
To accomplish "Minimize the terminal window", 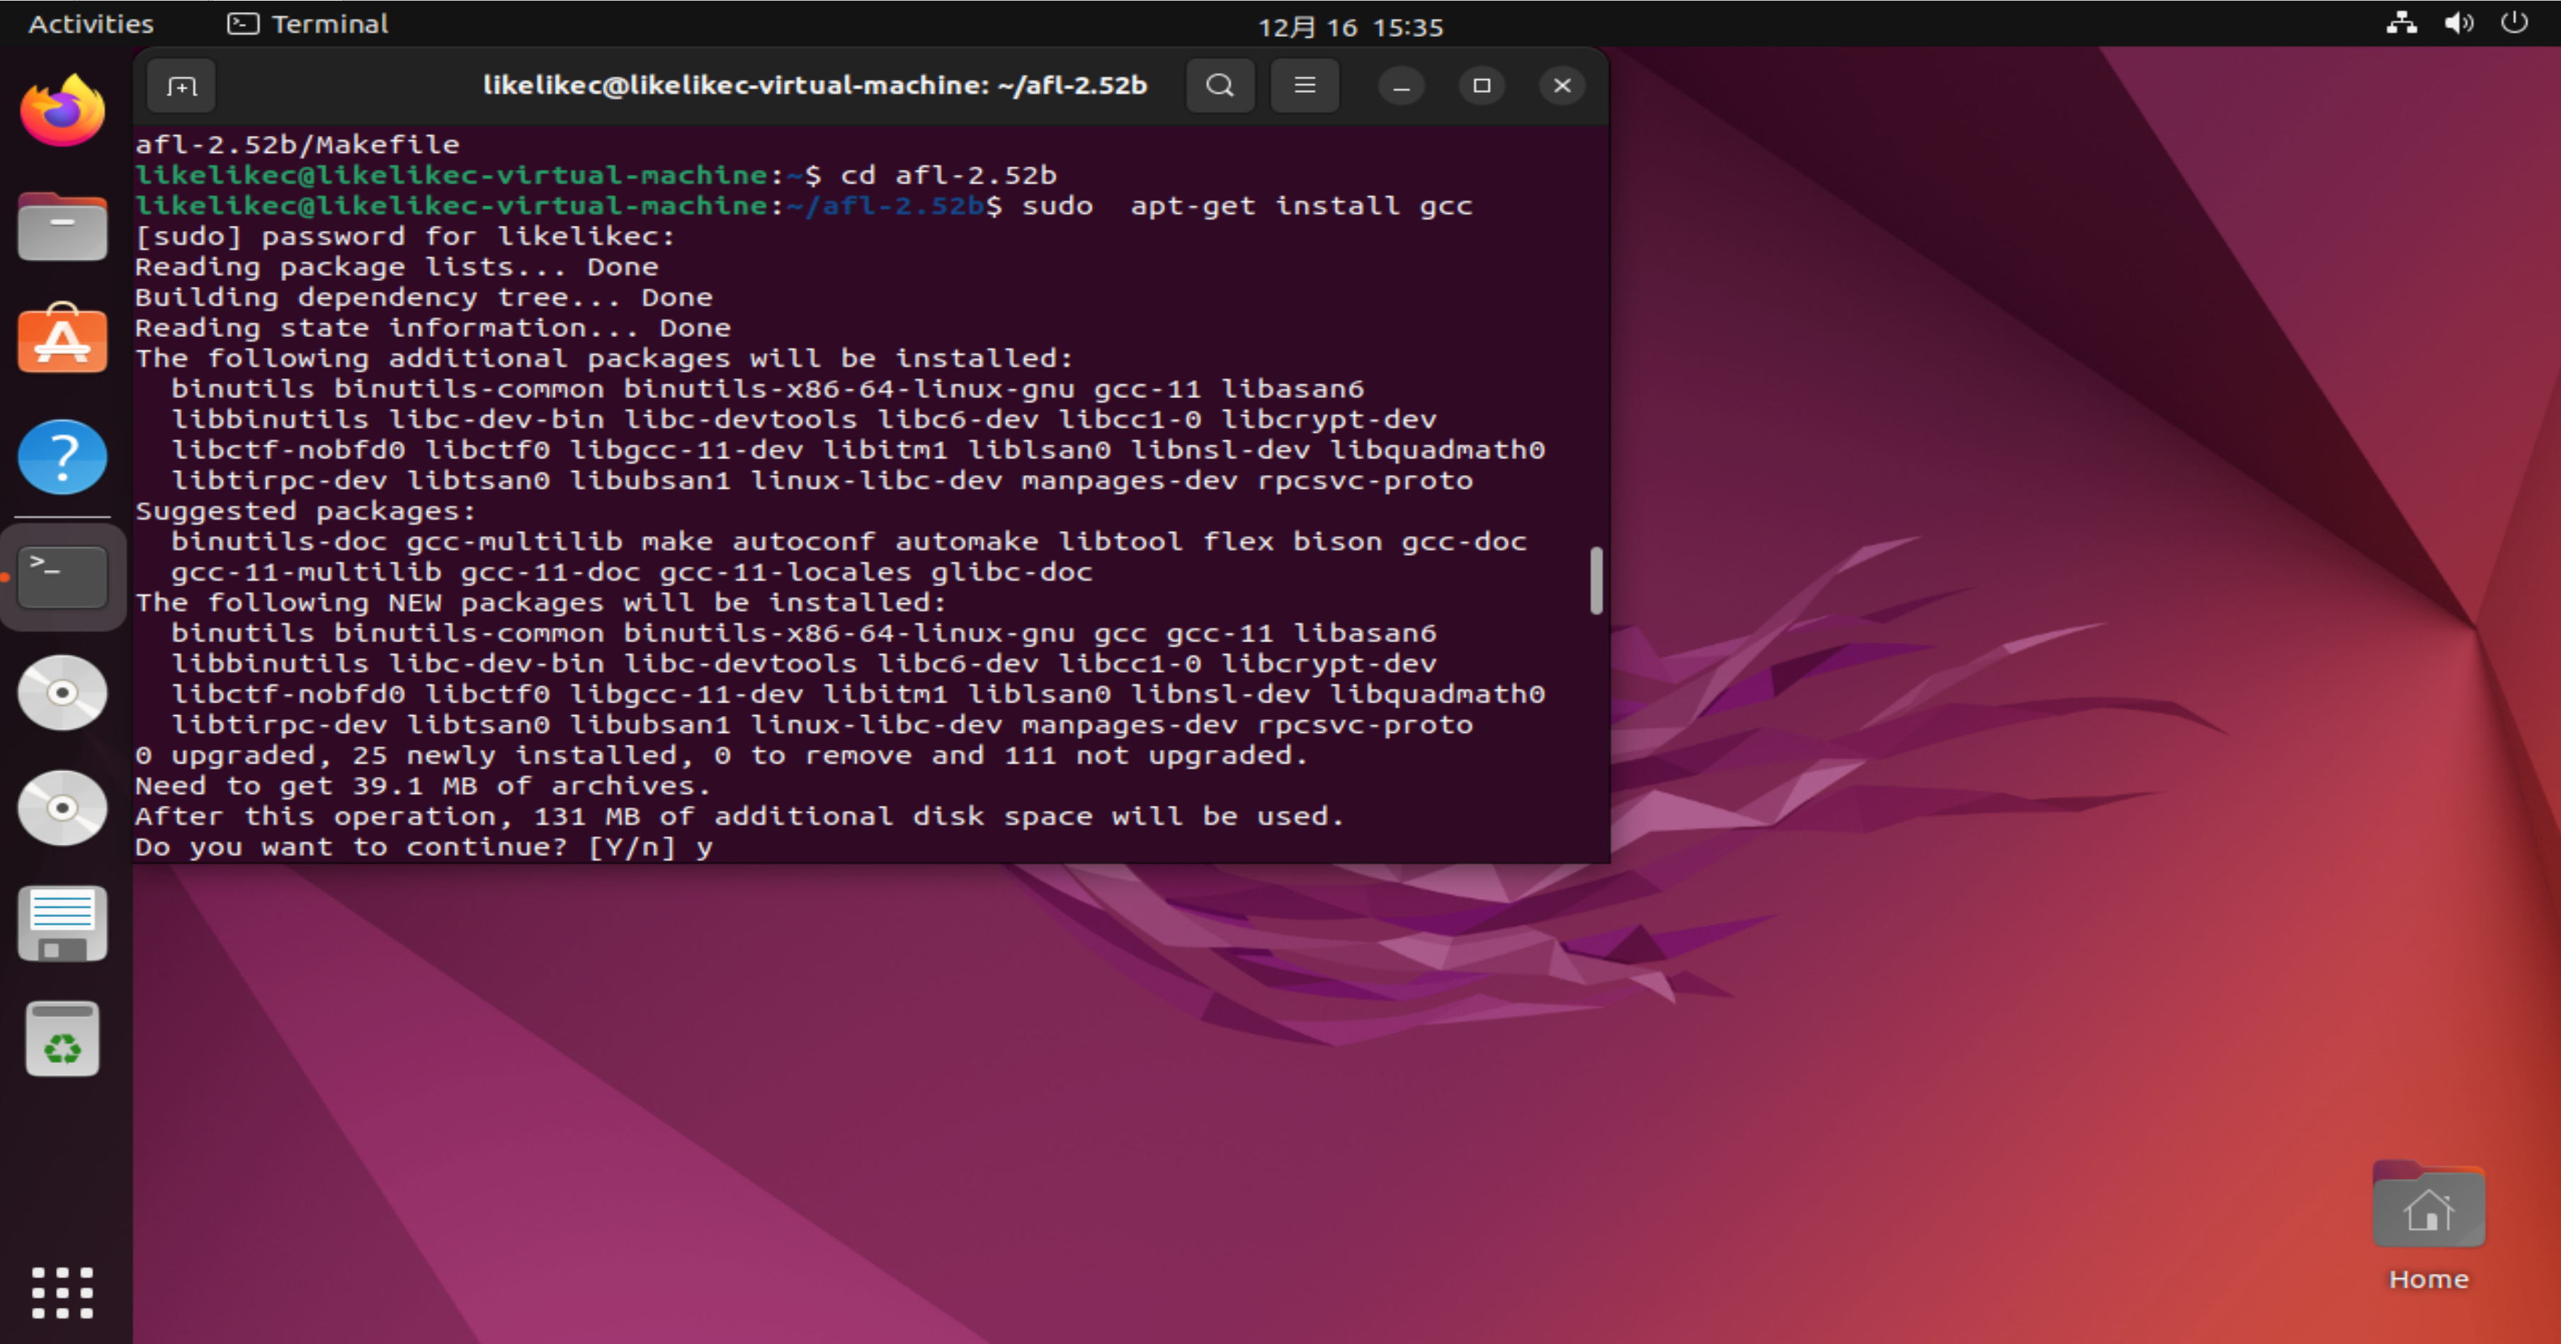I will 1401,86.
